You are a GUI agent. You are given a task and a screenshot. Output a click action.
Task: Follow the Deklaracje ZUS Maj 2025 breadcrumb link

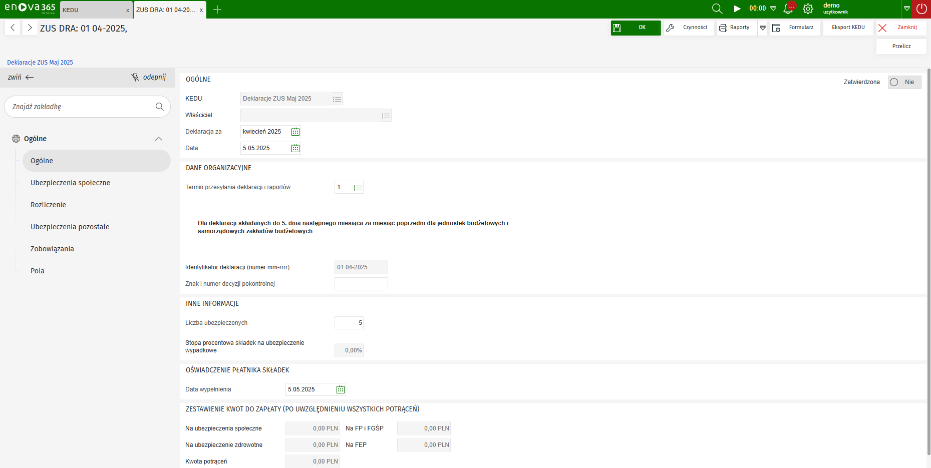40,63
